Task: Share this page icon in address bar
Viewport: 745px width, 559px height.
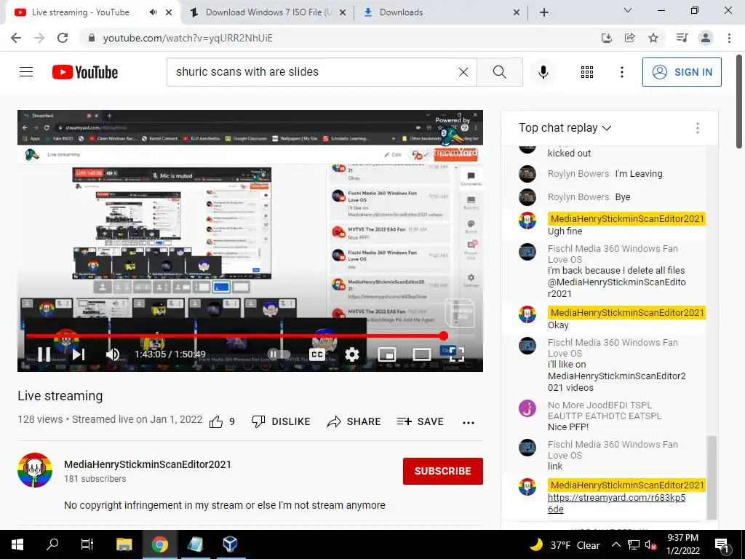Action: pos(630,38)
